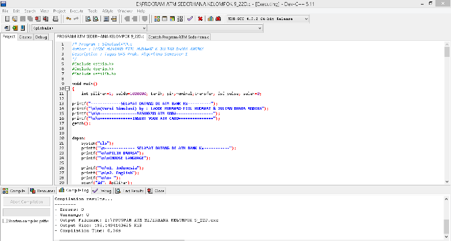Click the Close bottom panel tab
This screenshot has height=241, width=451.
[156, 191]
